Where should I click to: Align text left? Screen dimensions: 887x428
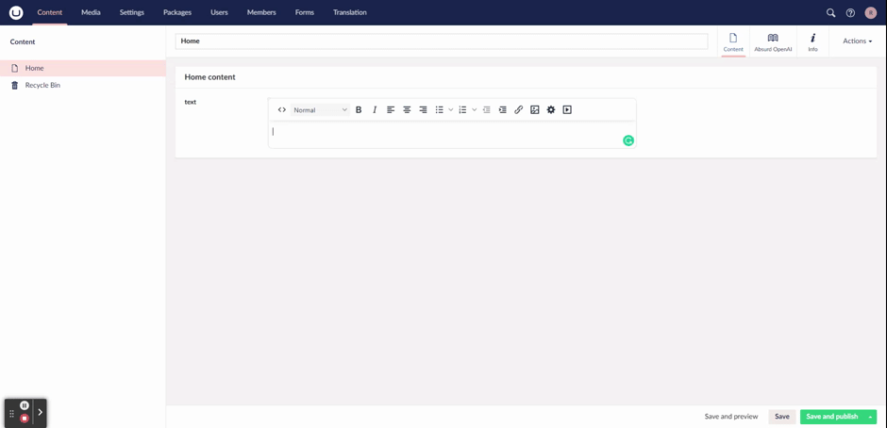tap(391, 109)
